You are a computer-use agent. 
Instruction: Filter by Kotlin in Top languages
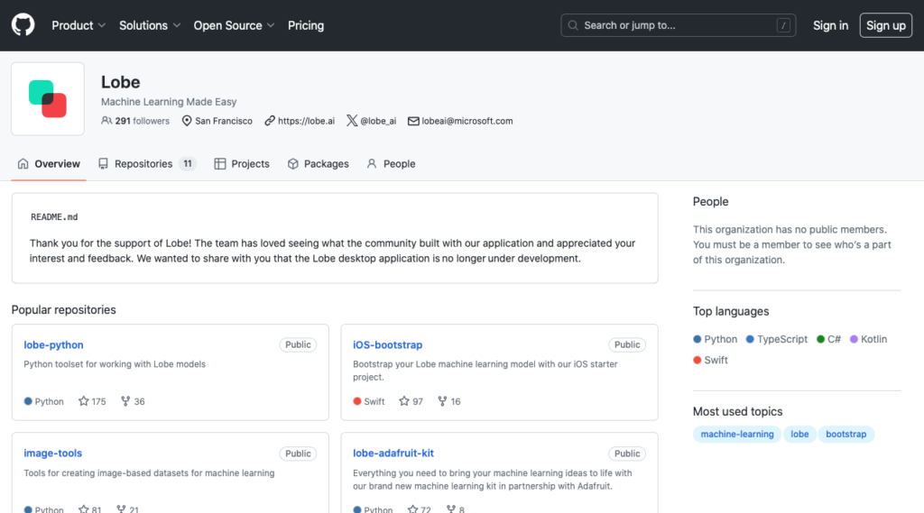click(x=868, y=339)
